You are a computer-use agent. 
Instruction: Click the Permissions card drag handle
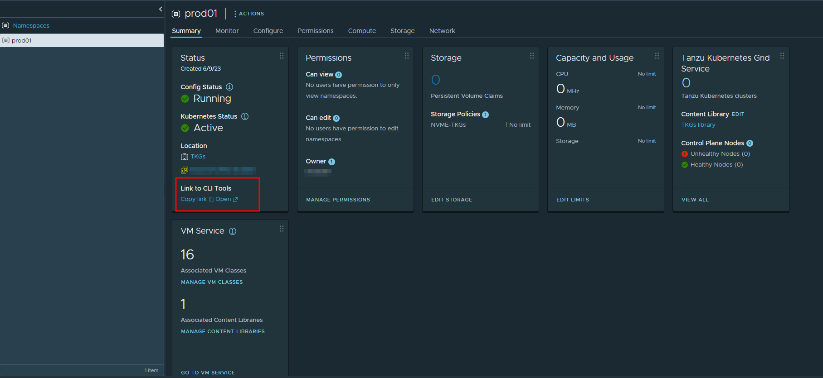point(407,56)
